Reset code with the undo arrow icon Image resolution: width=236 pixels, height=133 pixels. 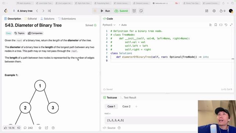click(x=226, y=25)
